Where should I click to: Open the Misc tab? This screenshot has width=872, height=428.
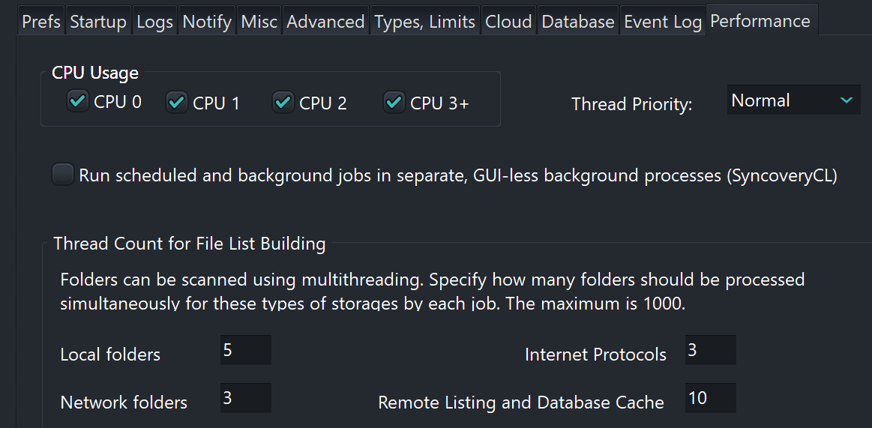(x=259, y=22)
